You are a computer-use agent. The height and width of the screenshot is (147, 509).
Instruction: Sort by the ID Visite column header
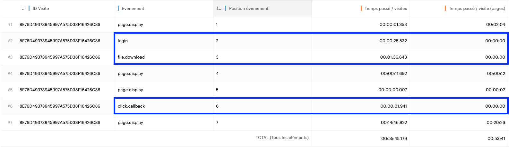coord(41,8)
